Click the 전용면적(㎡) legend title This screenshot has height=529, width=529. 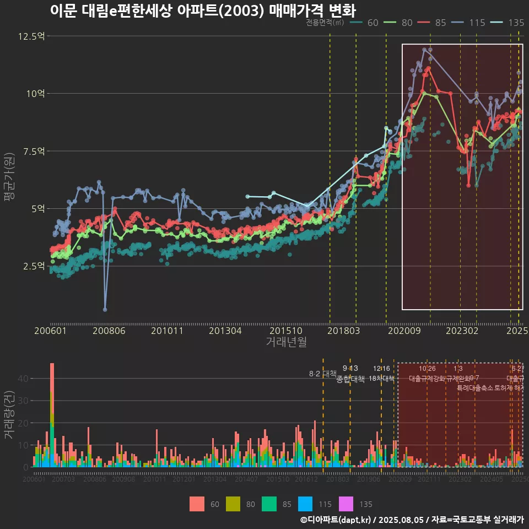coord(325,23)
